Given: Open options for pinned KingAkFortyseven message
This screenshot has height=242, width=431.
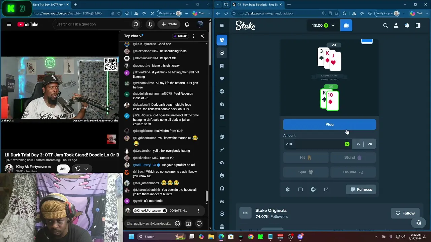Looking at the screenshot, I should click(x=199, y=211).
